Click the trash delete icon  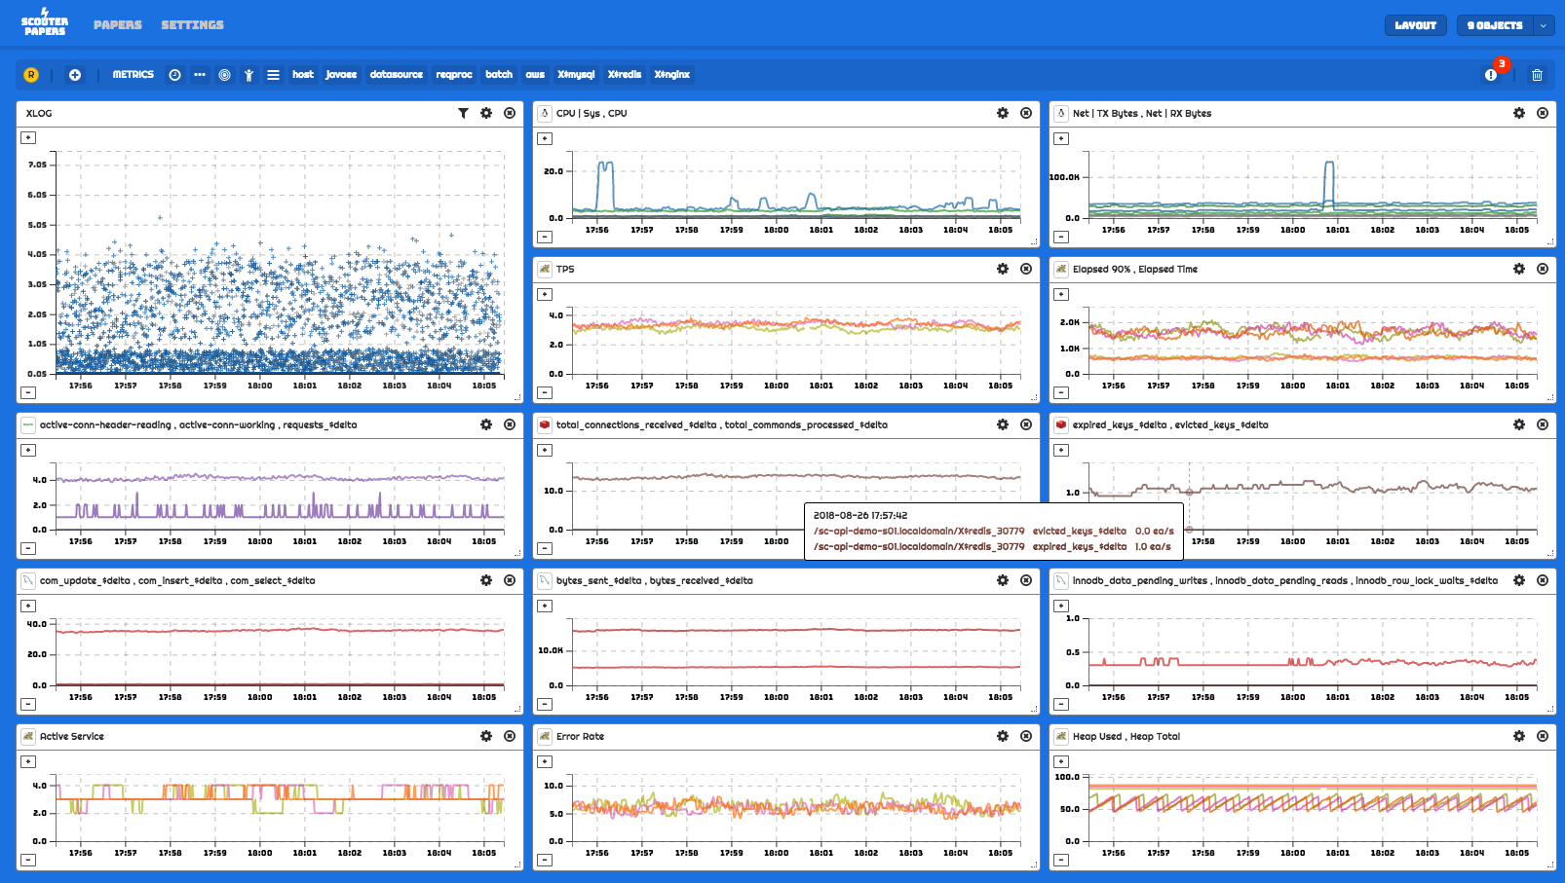(1537, 75)
